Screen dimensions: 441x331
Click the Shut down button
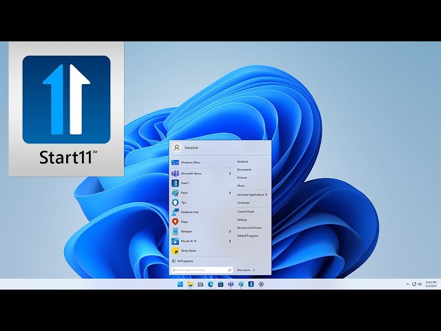pyautogui.click(x=243, y=270)
